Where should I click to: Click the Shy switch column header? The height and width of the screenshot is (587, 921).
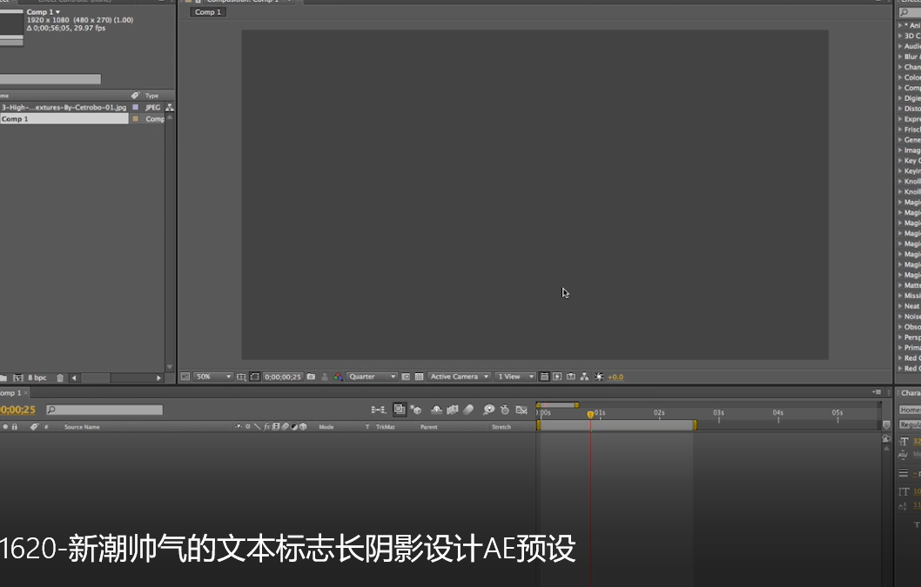pos(238,427)
